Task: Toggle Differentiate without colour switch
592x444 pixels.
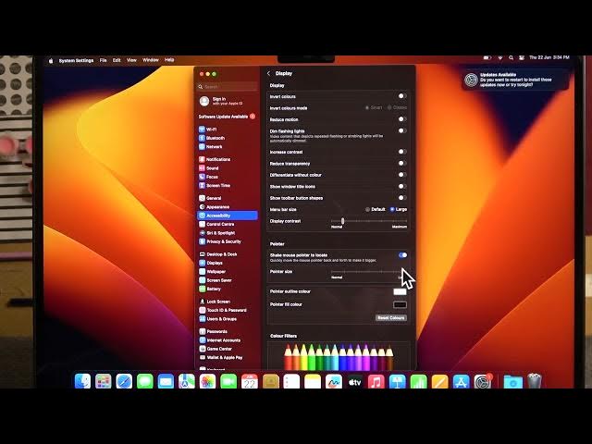Action: [x=402, y=175]
